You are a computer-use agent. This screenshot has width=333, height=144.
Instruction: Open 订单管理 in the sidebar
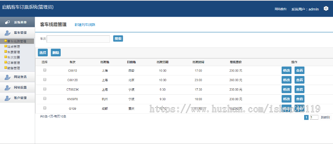[x=14, y=63]
